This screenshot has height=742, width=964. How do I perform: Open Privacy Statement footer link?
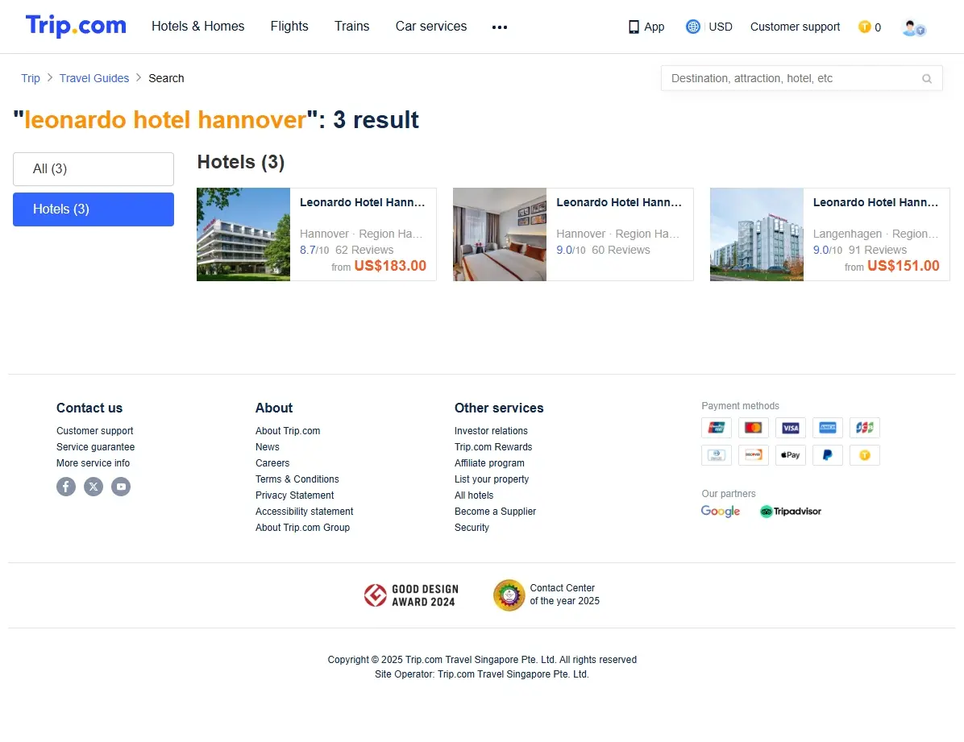point(294,495)
